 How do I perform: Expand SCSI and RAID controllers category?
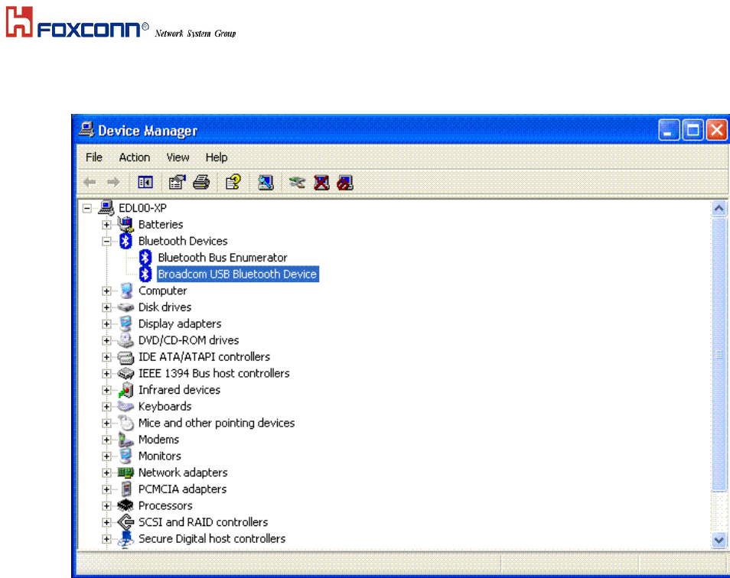coord(106,523)
